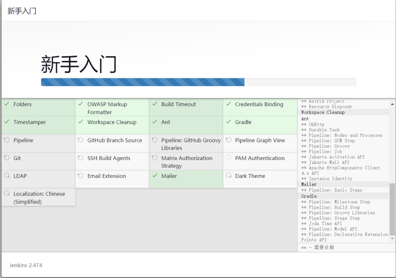The width and height of the screenshot is (396, 278).
Task: Click '** Pipeline: Nodes and Processes' log line
Action: (342, 135)
